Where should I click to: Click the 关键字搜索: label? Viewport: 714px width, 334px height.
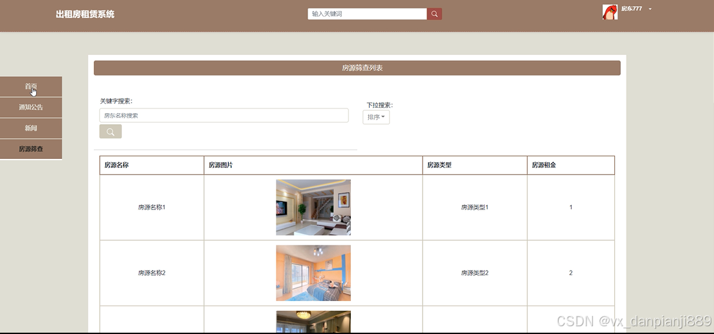[116, 101]
